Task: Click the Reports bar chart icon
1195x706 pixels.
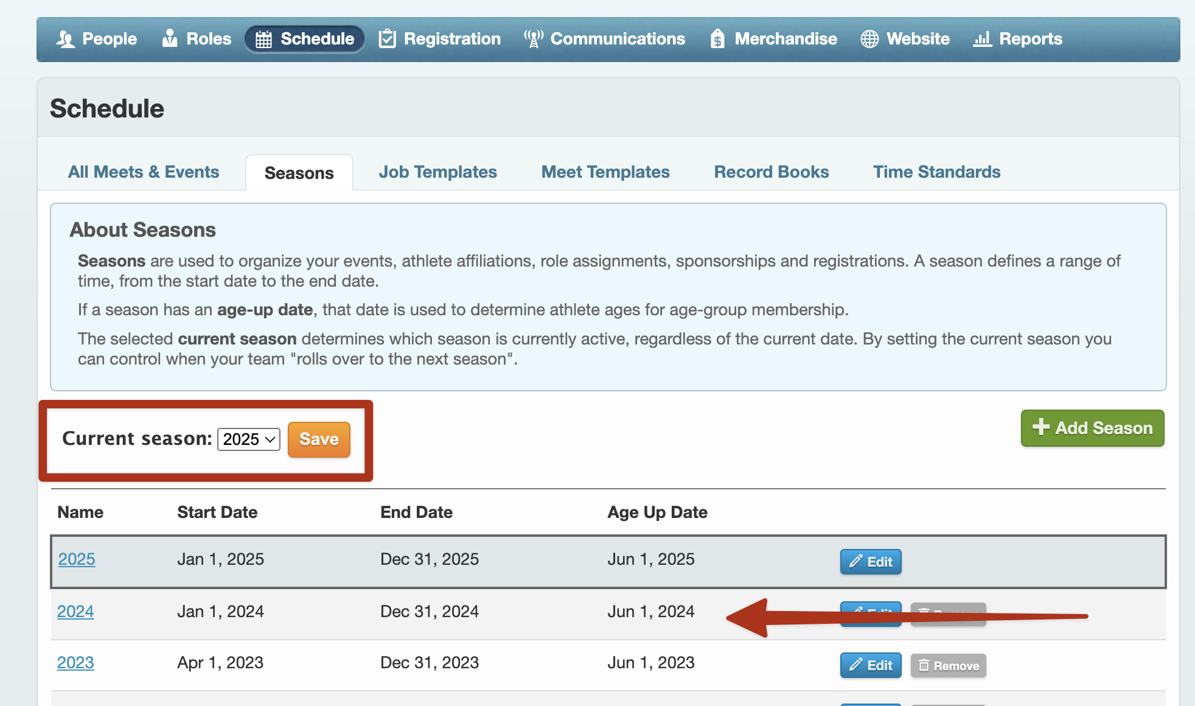Action: coord(982,39)
